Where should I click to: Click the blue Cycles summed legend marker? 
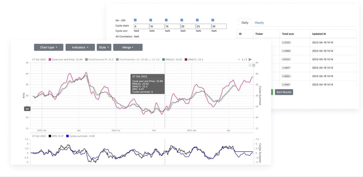tap(67, 136)
